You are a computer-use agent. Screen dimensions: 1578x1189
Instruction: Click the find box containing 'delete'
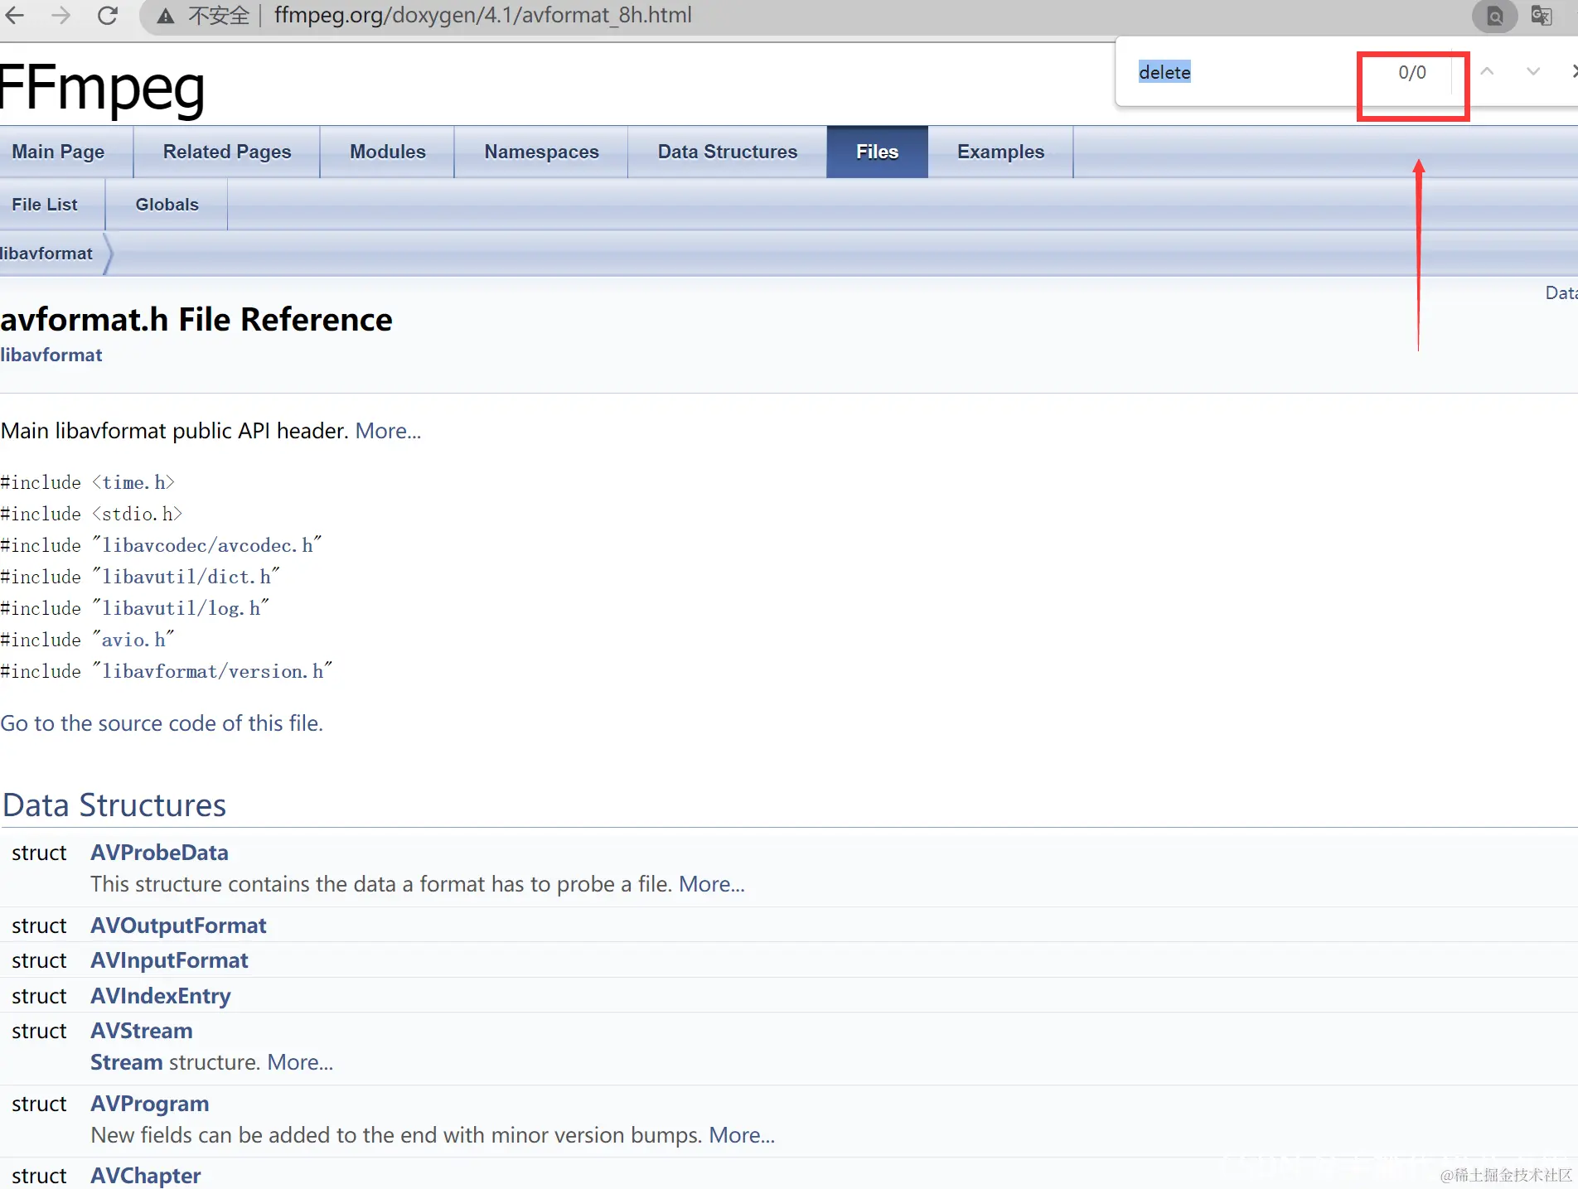[1243, 72]
